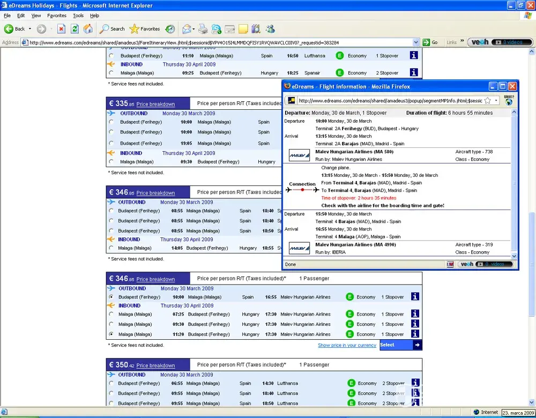Select the 07:25 Malaga to Budapest inbound flight
The height and width of the screenshot is (418, 536).
[111, 314]
